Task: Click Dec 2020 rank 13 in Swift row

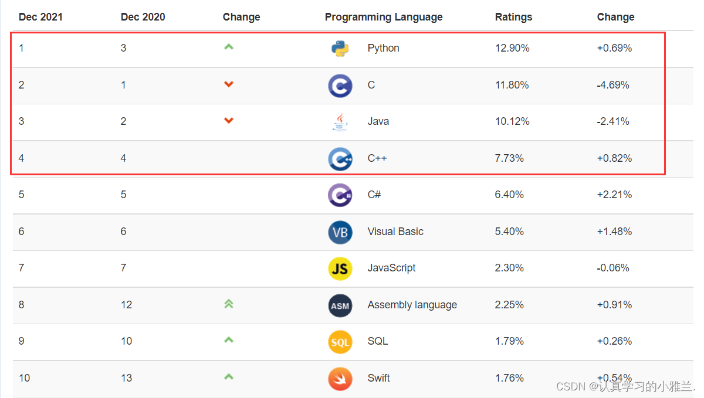Action: click(126, 378)
